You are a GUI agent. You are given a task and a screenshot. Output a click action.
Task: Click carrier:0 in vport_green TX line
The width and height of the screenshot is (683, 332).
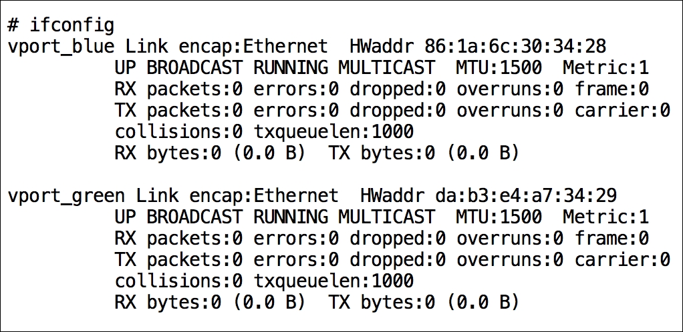tap(622, 259)
